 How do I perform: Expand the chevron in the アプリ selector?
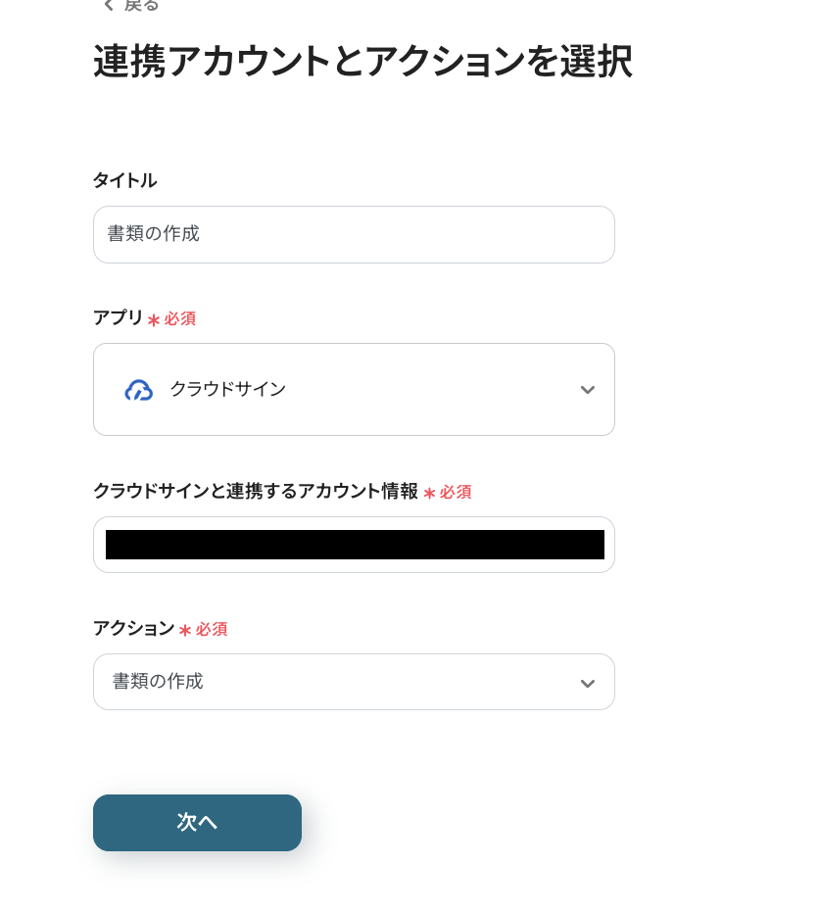tap(588, 390)
